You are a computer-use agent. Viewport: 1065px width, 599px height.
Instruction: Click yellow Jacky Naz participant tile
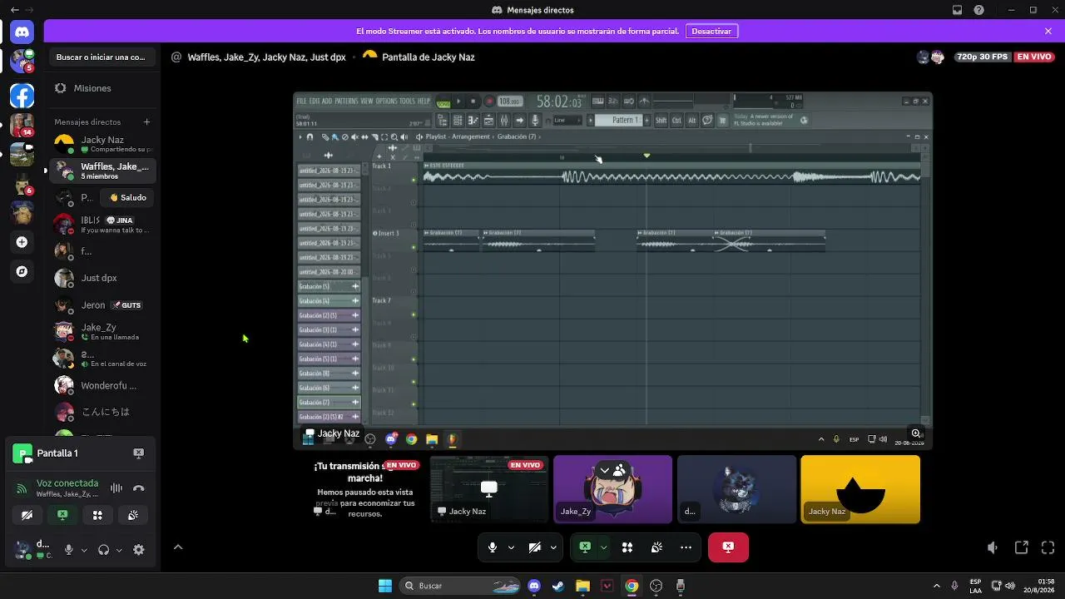tap(860, 489)
